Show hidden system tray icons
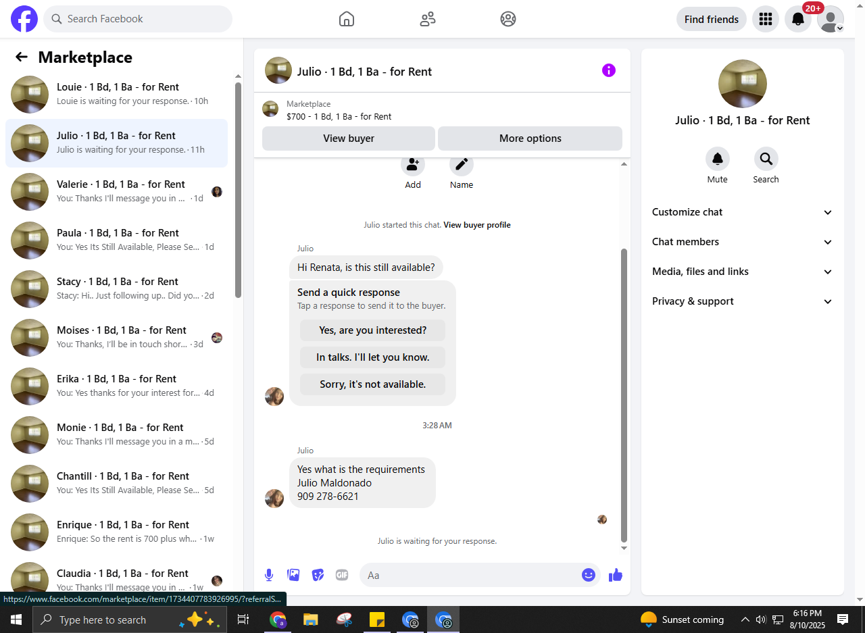The image size is (865, 633). click(x=745, y=619)
